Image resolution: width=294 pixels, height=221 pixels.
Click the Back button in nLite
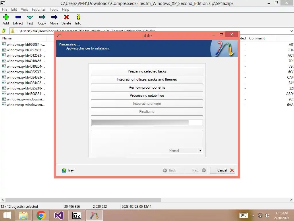coord(173,170)
